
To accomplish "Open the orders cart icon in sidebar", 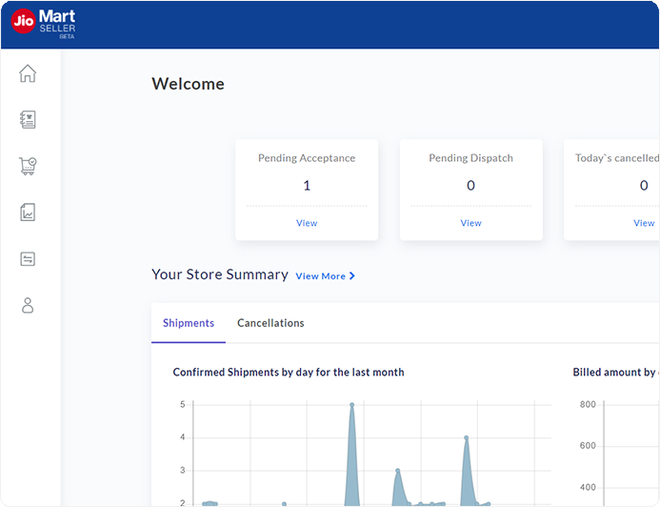I will (28, 166).
